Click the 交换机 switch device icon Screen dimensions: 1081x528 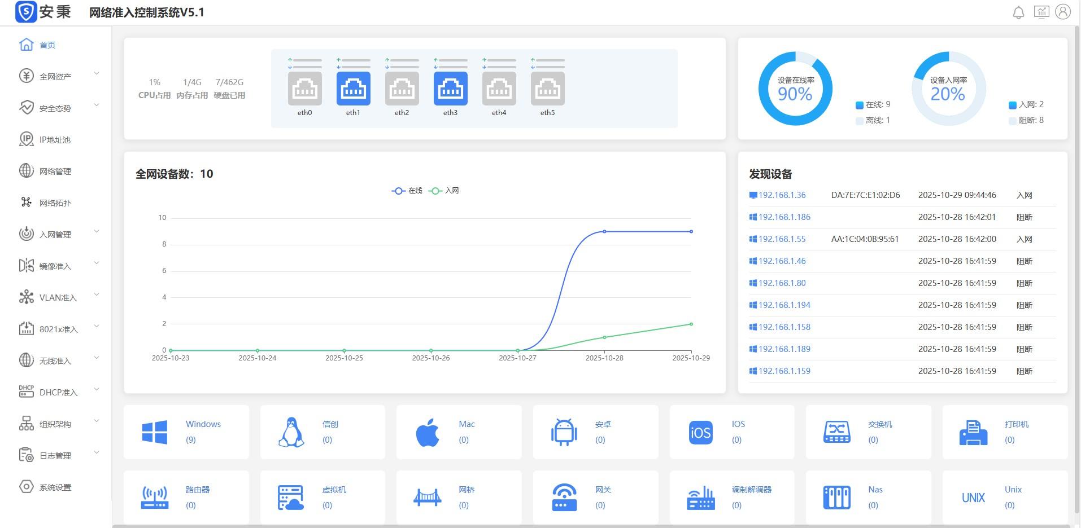click(x=837, y=432)
